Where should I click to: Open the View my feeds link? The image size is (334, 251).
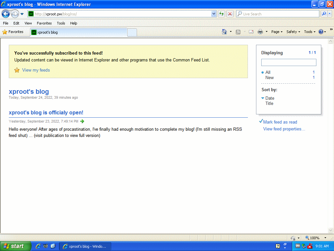[x=36, y=70]
